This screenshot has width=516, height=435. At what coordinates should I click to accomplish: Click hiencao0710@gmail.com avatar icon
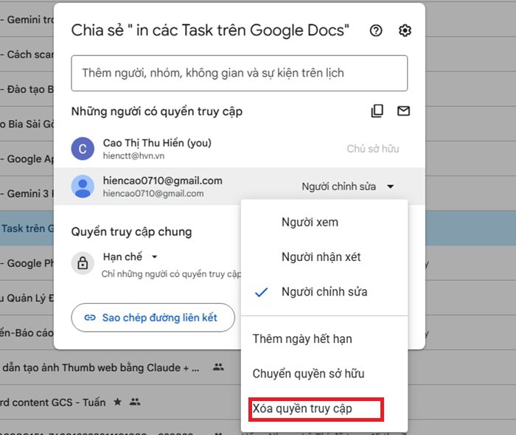click(x=83, y=187)
